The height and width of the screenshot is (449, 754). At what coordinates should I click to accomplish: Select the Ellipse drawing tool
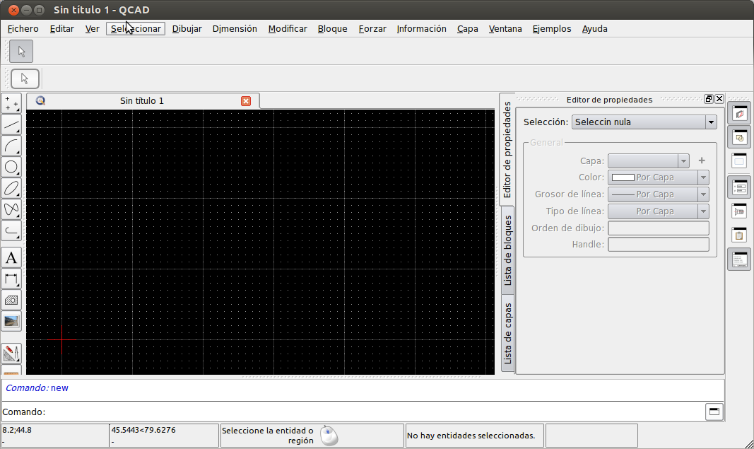11,188
